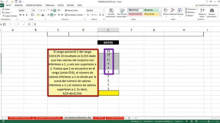Increase font size with the larger A

[41, 11]
